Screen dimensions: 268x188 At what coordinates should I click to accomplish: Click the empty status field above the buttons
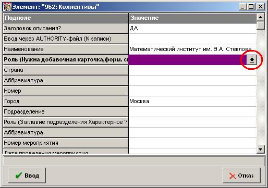(134, 160)
